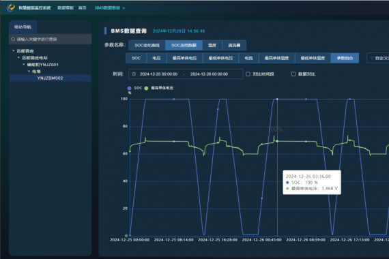This screenshot has width=389, height=259.
Task: Click the 2024-12-25 08:14:00 axis label
Action: [x=173, y=240]
